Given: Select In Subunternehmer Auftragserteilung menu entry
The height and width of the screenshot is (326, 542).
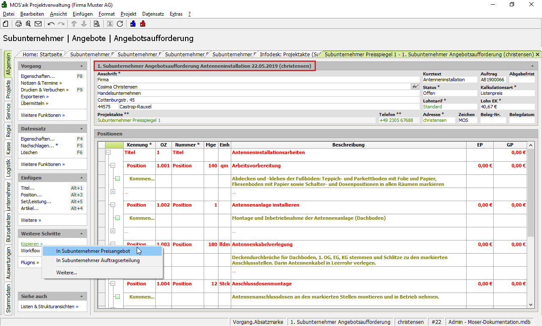Looking at the screenshot, I should [98, 260].
